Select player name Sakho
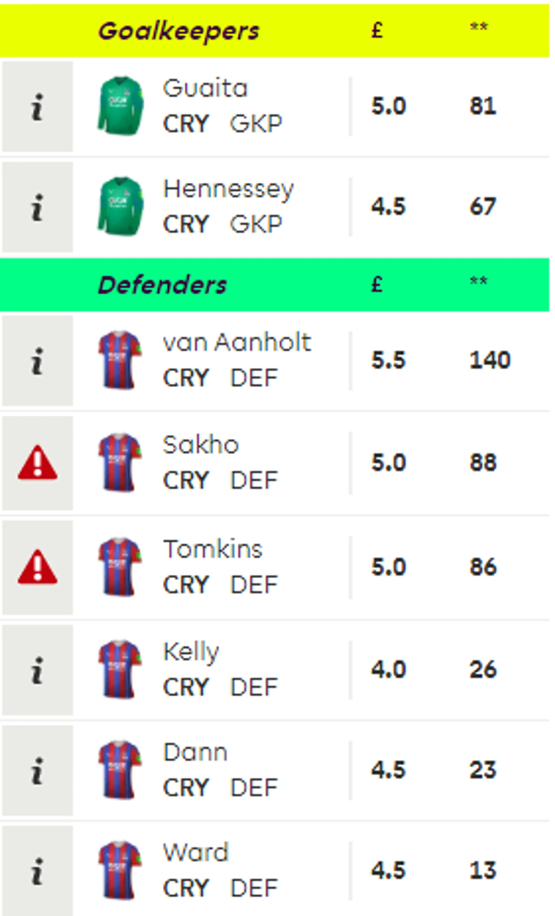 tap(201, 444)
